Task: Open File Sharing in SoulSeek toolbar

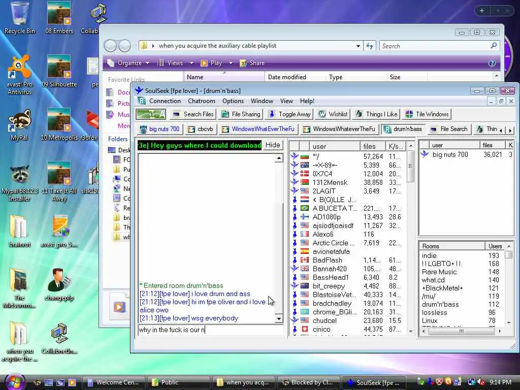Action: [x=241, y=114]
